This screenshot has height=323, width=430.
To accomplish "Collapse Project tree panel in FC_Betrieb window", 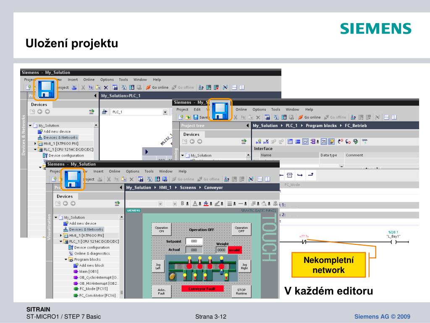I will (x=248, y=125).
